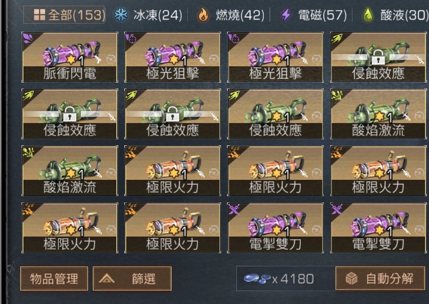Toggle the lock on the second-row first 侵蝕效應 card

[70, 114]
